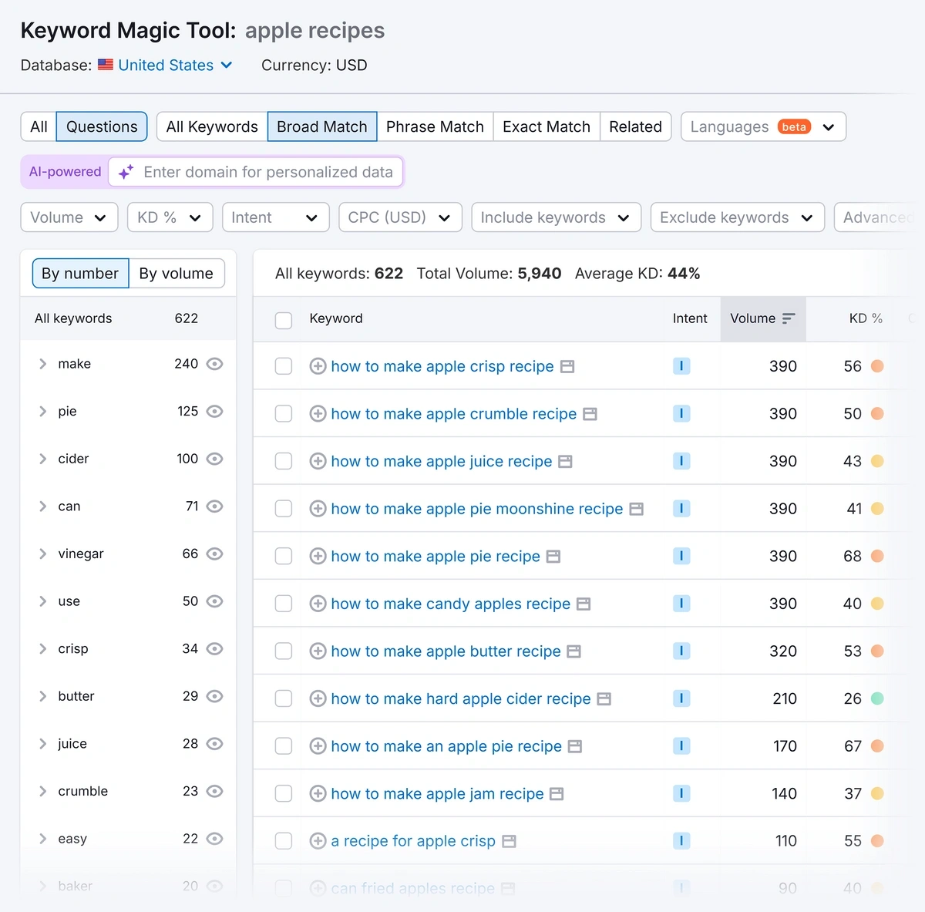
Task: Toggle the eye icon for 'cider' group
Action: (215, 459)
